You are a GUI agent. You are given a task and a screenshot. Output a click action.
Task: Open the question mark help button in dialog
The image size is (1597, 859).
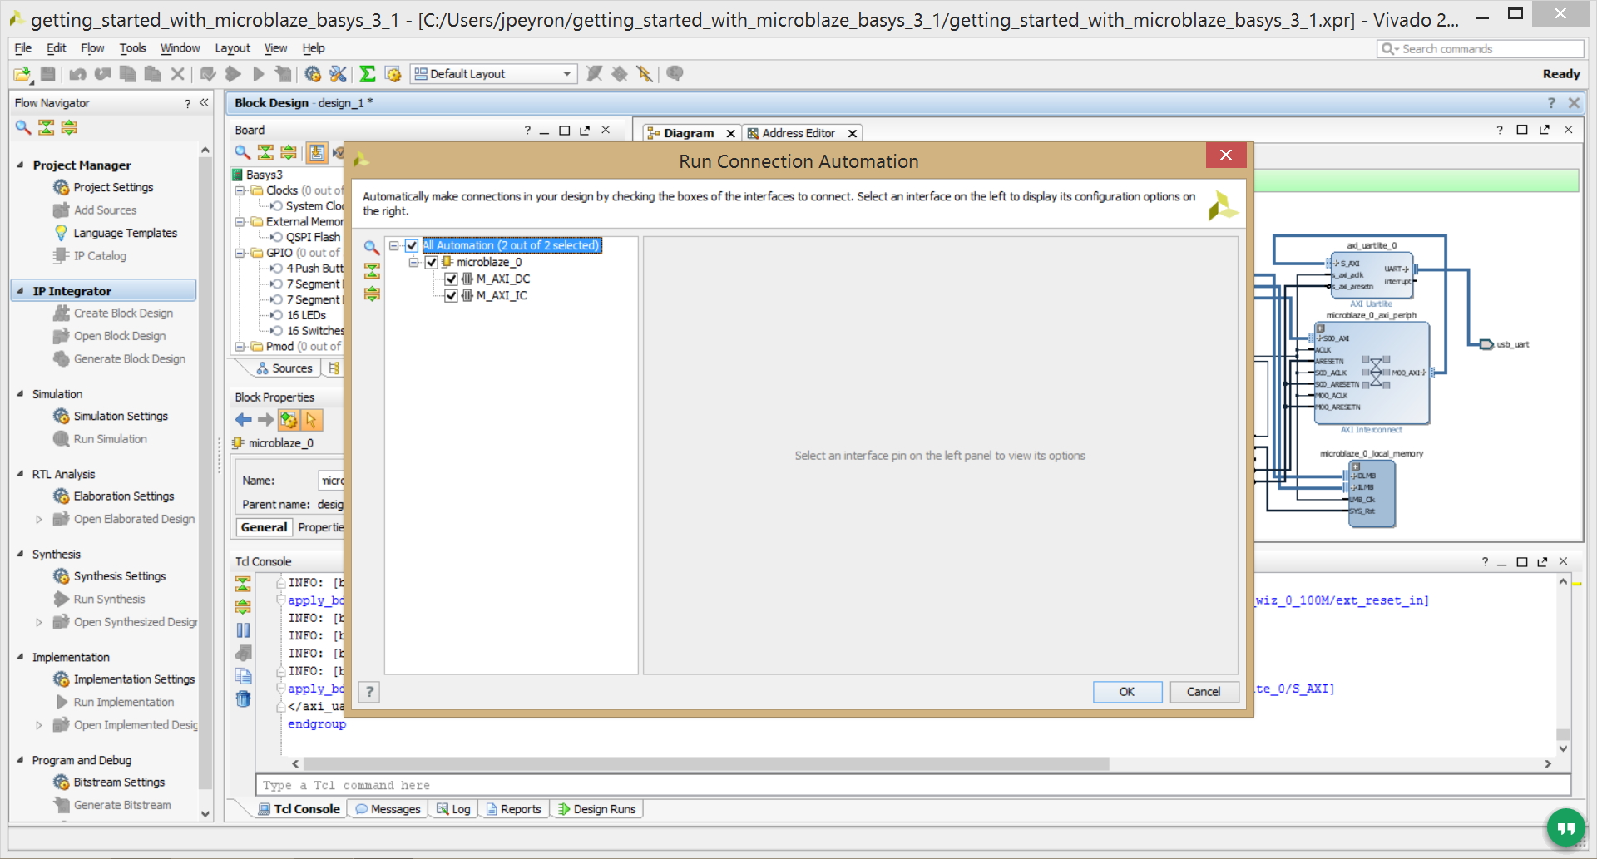point(369,692)
